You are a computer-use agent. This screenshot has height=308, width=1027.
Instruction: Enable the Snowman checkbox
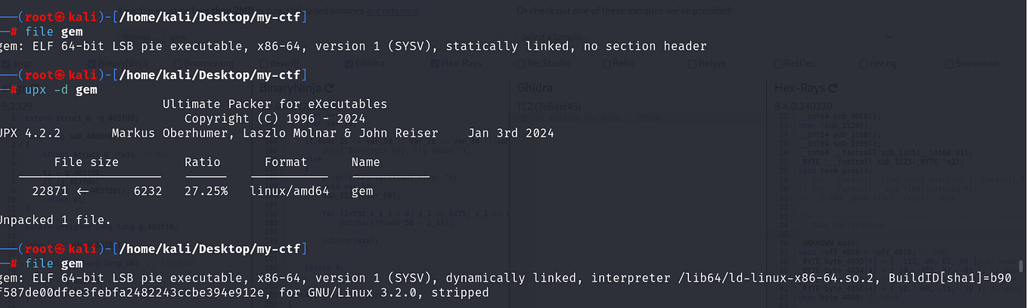951,63
